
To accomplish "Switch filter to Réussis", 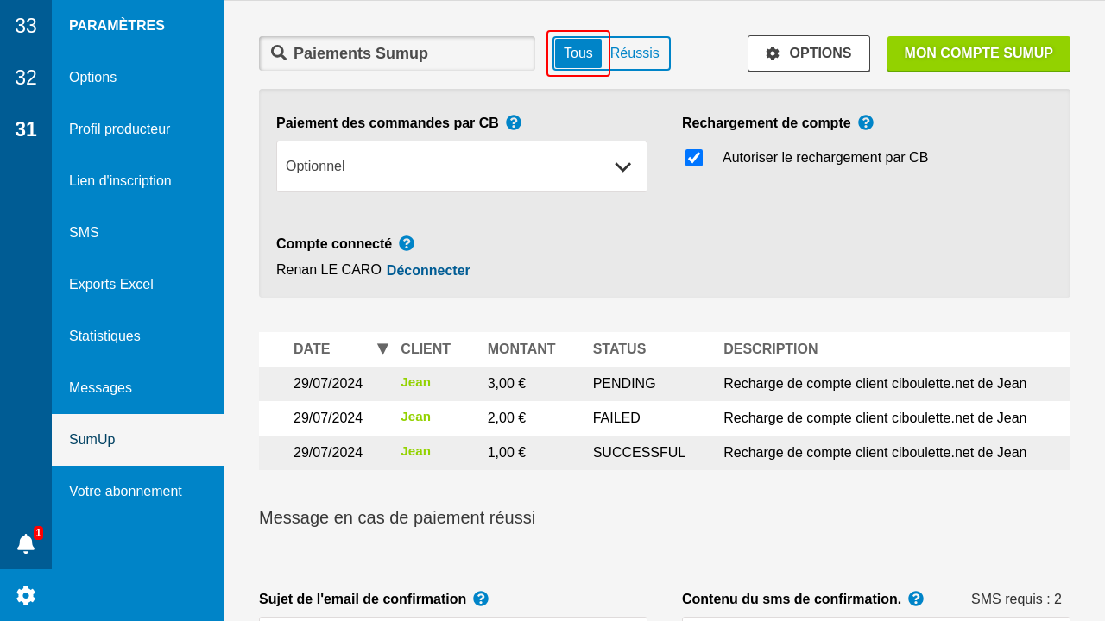I will 635,53.
